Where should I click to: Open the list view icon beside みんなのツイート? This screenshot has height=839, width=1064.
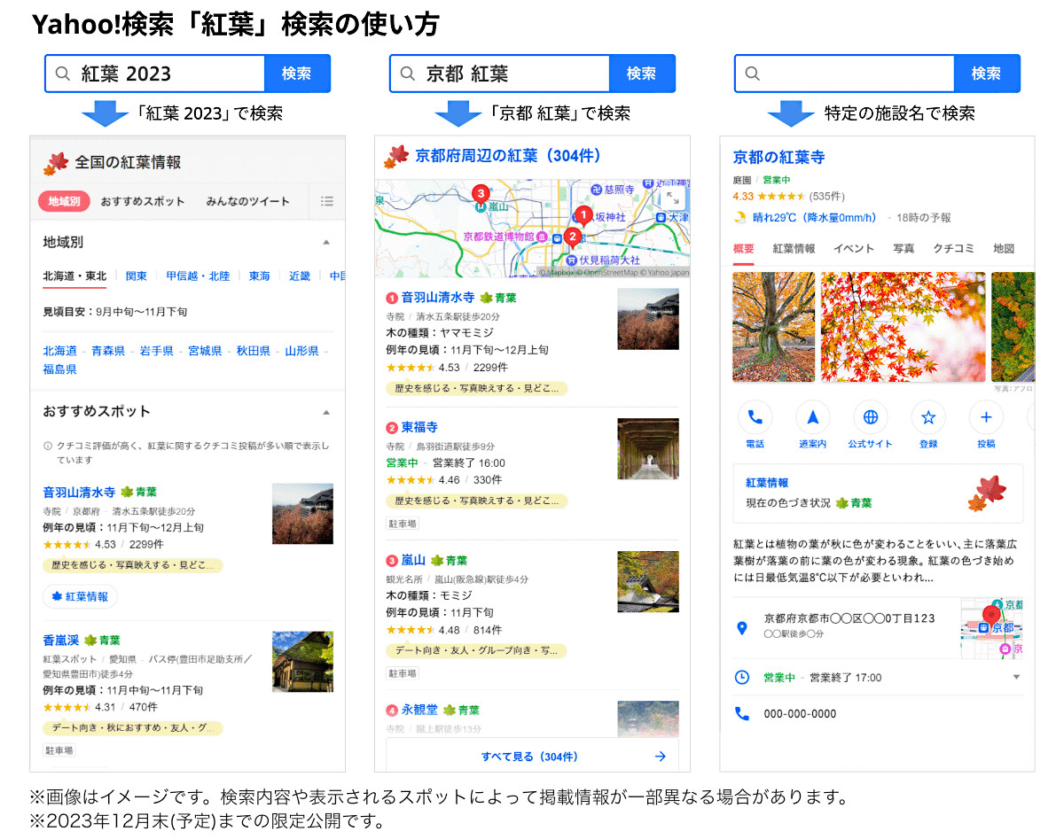(326, 201)
